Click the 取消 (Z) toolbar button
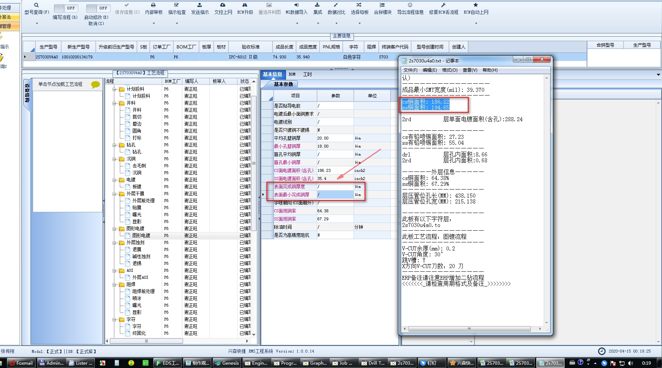The width and height of the screenshot is (662, 368). tap(96, 24)
